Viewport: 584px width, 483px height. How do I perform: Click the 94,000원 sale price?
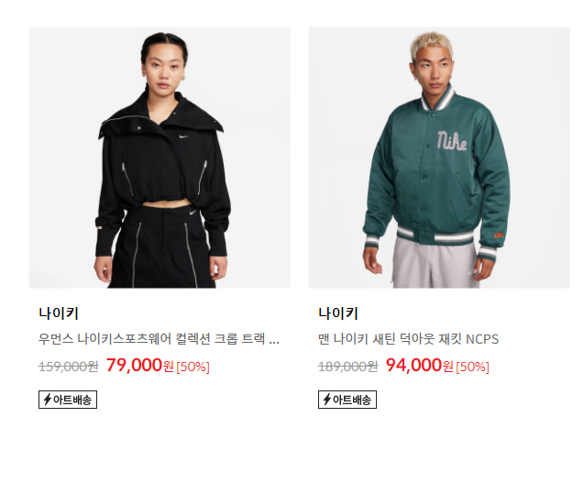click(x=419, y=366)
